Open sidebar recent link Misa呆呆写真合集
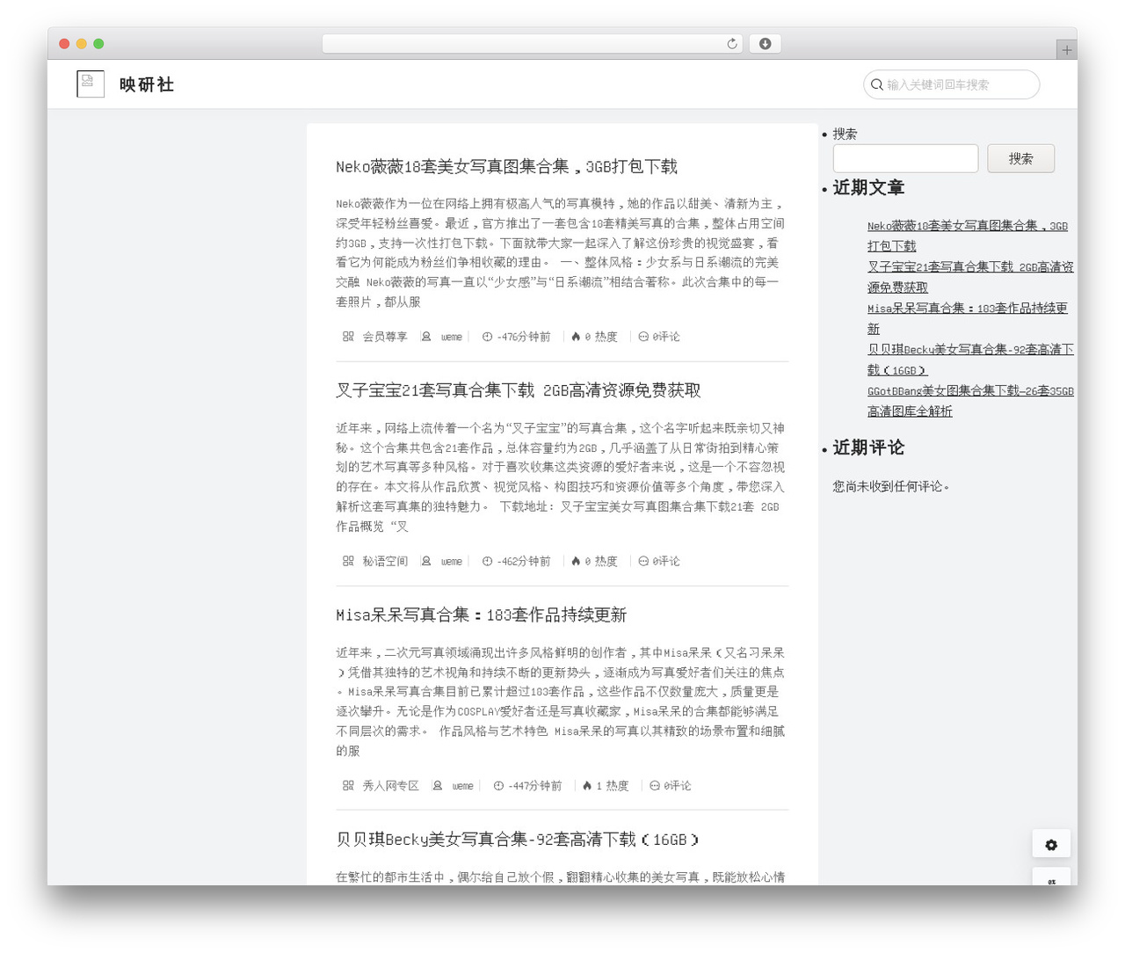Image resolution: width=1125 pixels, height=953 pixels. (x=968, y=318)
